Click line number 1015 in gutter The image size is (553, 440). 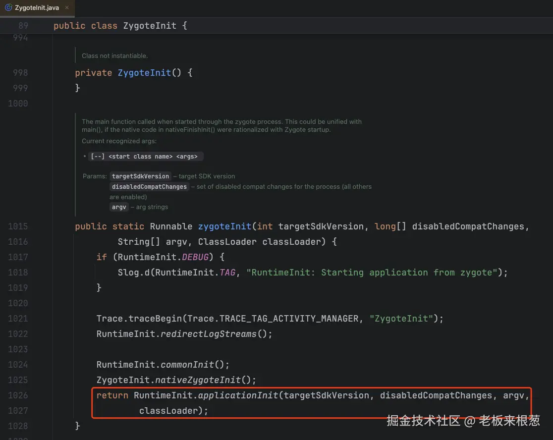18,226
